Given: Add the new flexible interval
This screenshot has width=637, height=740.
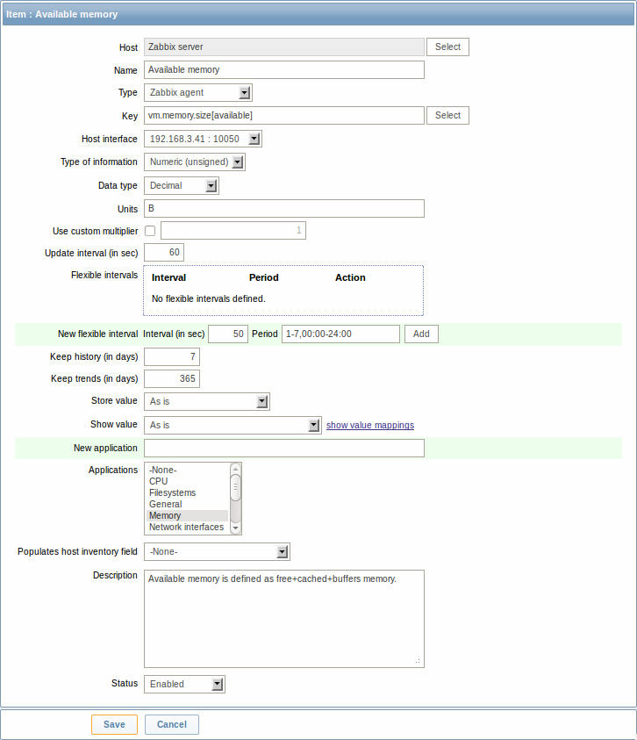Looking at the screenshot, I should click(x=421, y=334).
